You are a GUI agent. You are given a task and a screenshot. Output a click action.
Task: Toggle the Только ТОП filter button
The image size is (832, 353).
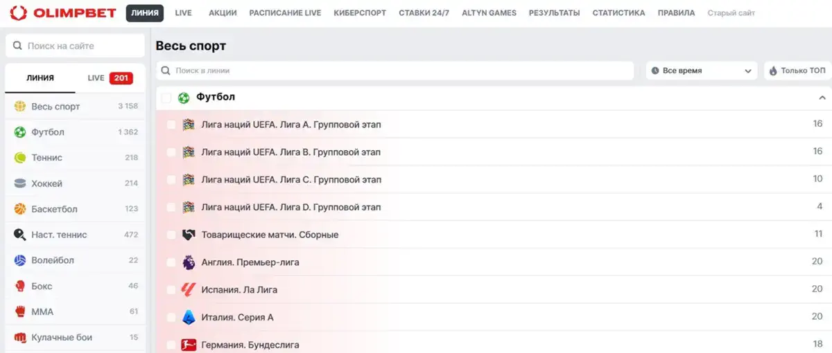point(797,71)
